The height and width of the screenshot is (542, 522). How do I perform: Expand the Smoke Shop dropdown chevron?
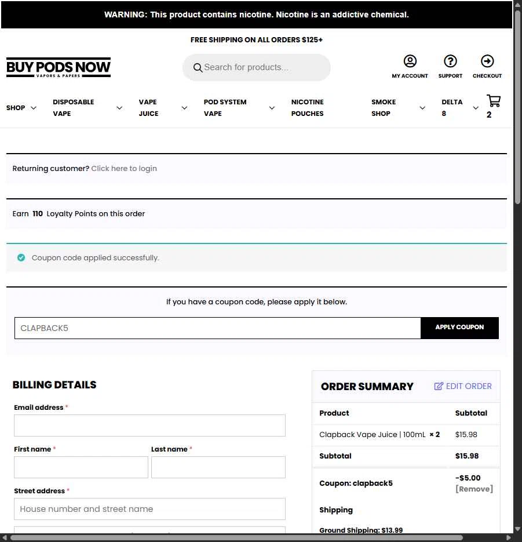point(422,108)
